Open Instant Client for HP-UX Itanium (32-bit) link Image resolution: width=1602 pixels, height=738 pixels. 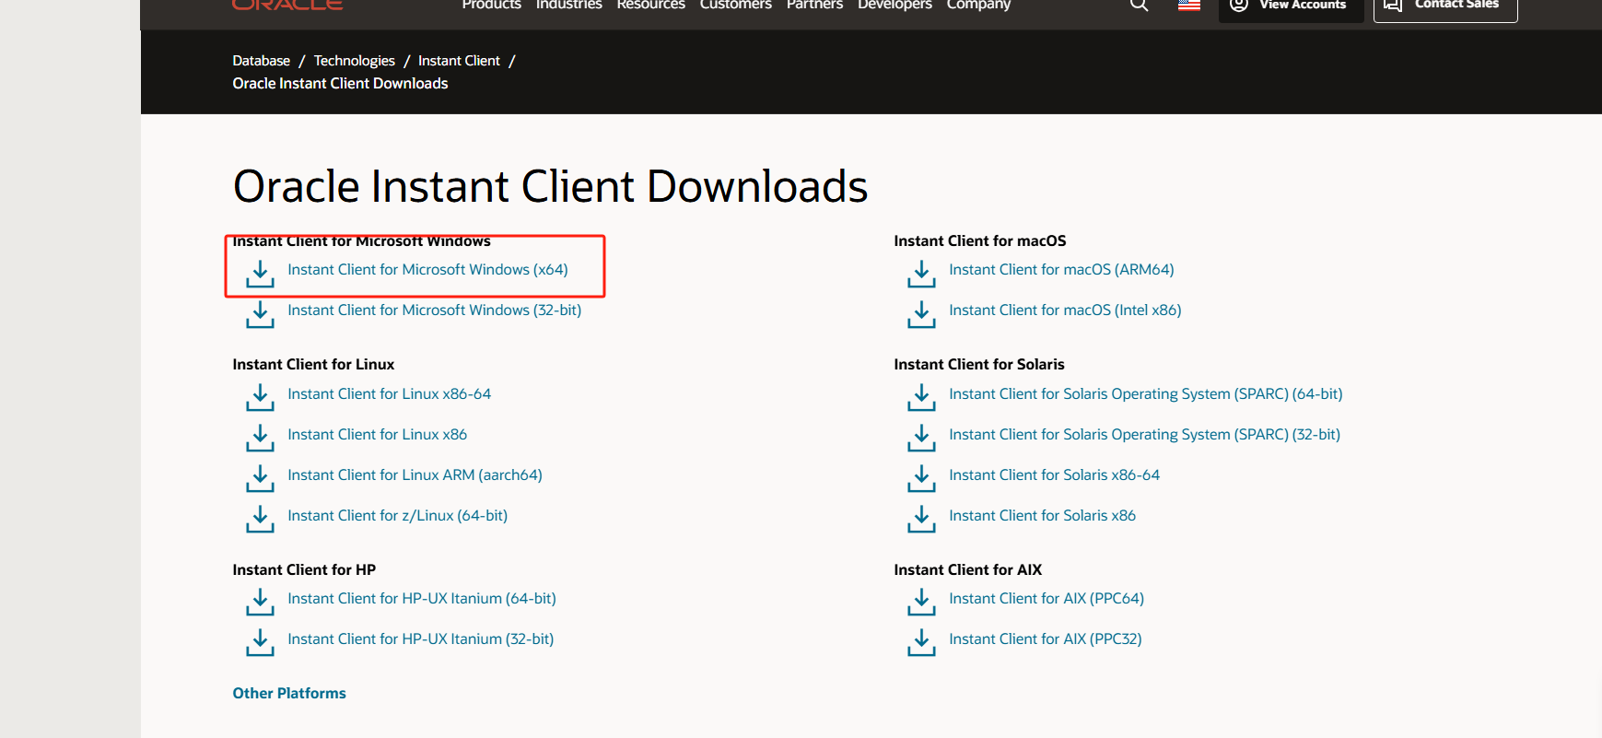pos(421,639)
